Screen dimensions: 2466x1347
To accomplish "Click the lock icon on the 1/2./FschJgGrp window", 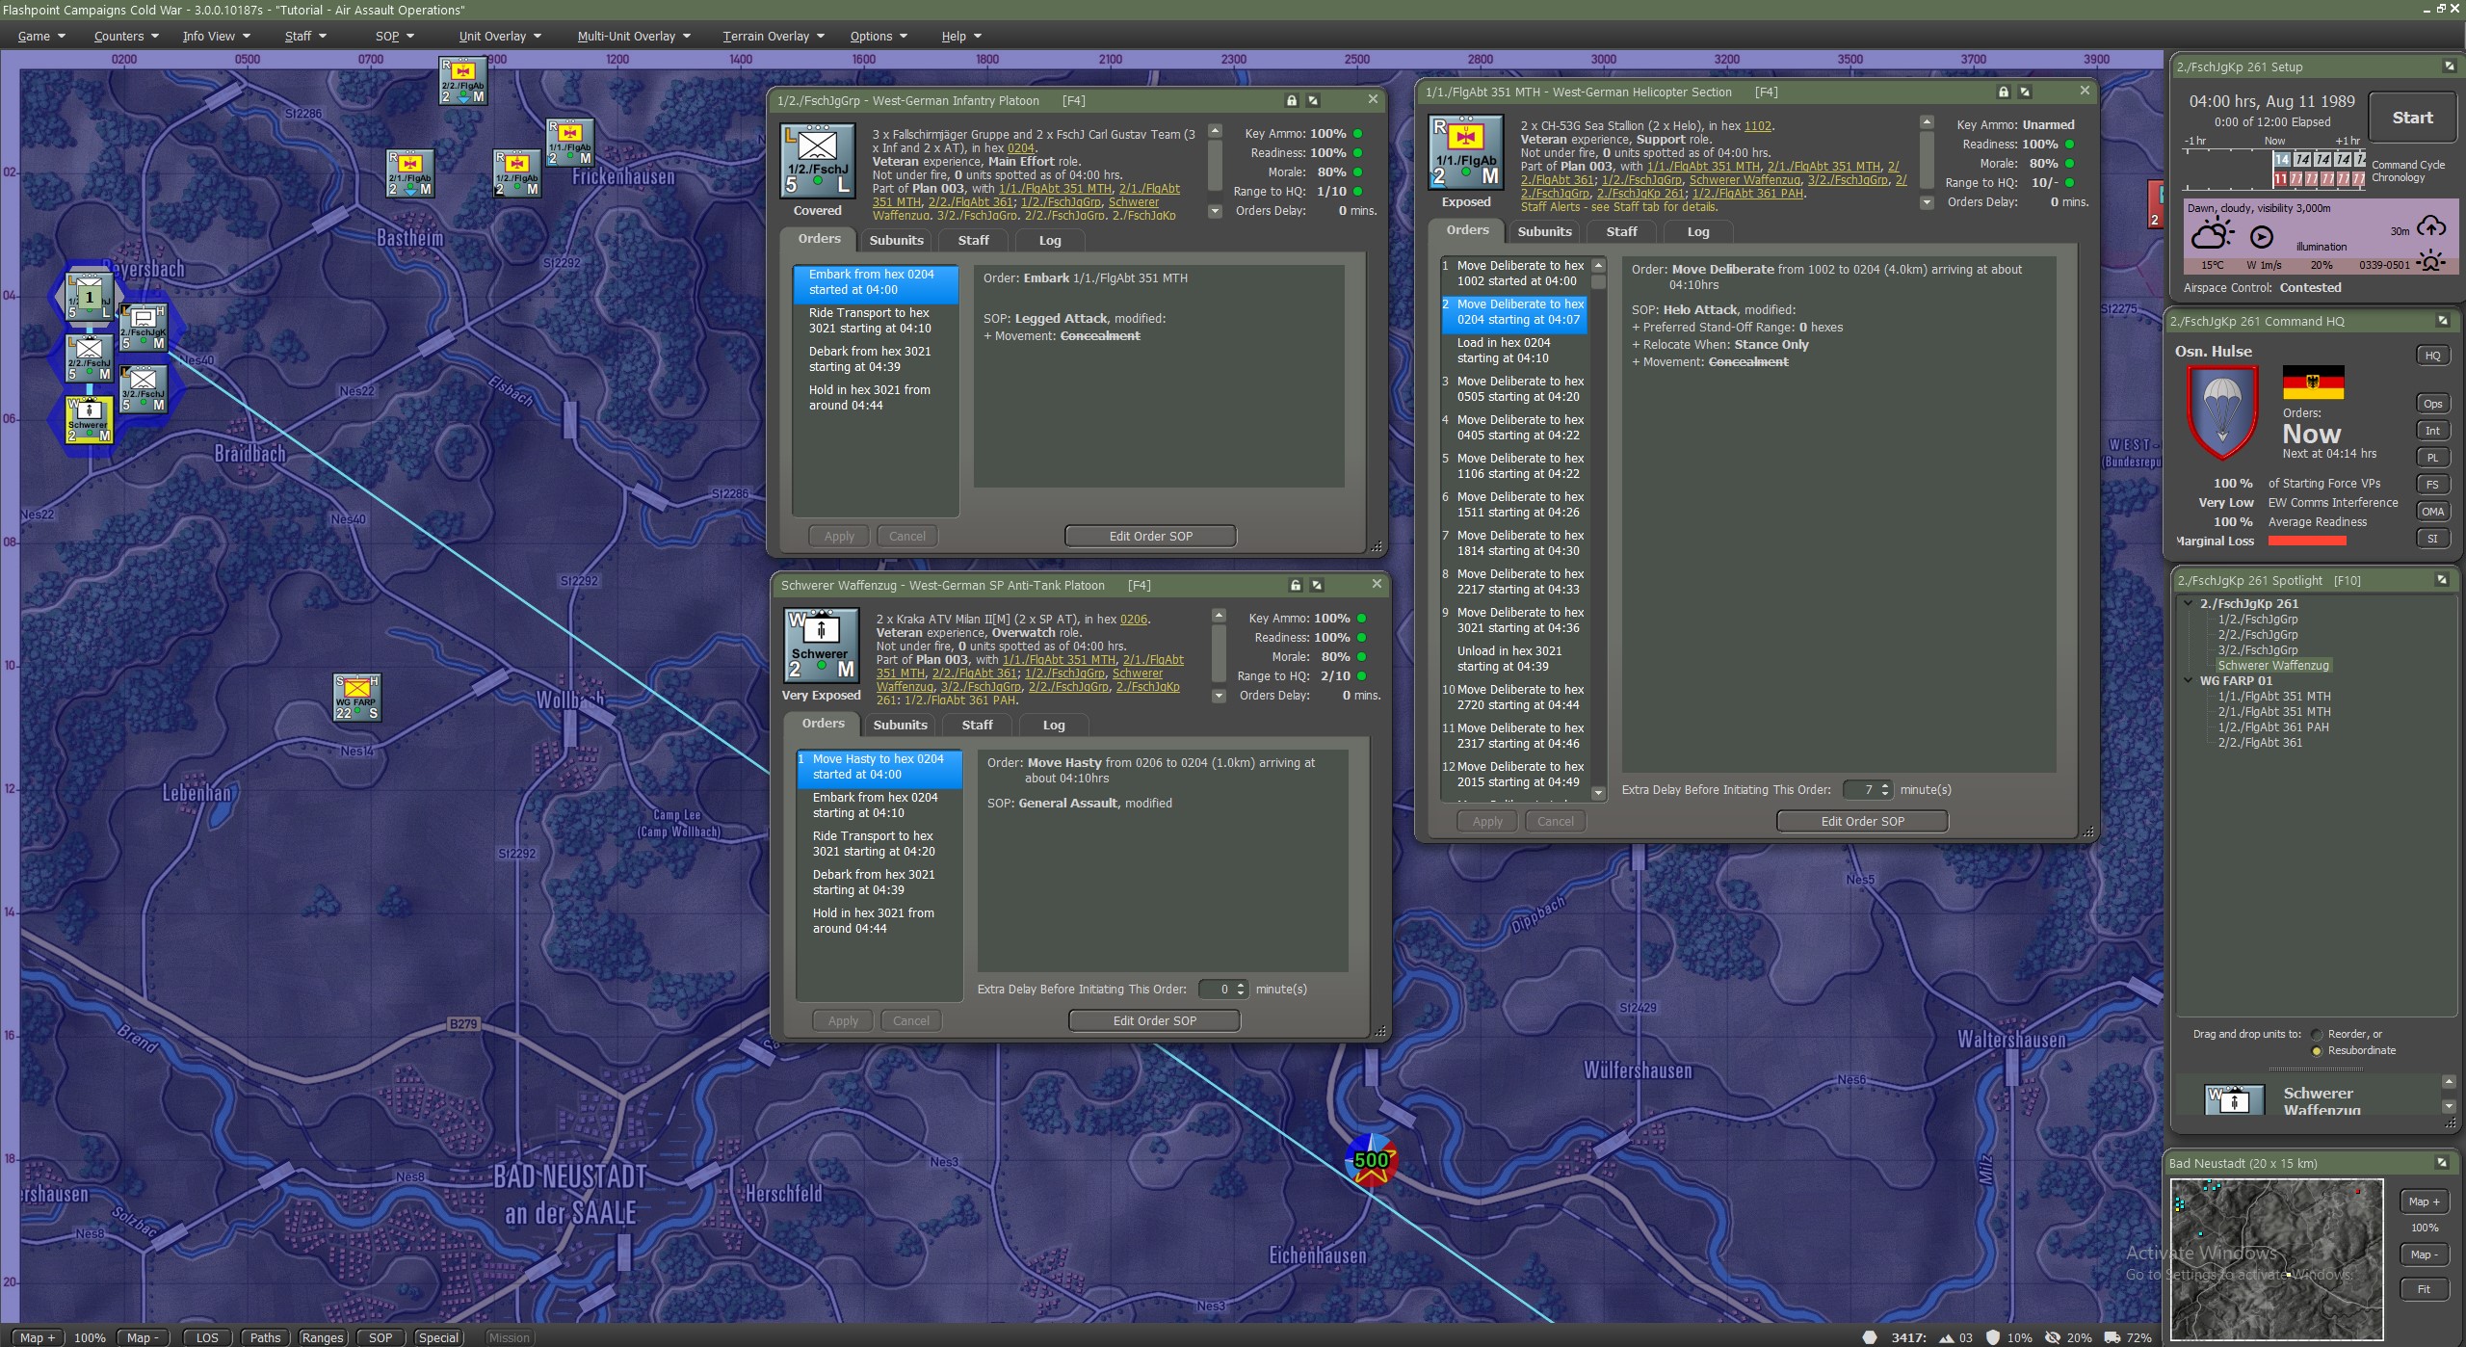I will pos(1292,100).
